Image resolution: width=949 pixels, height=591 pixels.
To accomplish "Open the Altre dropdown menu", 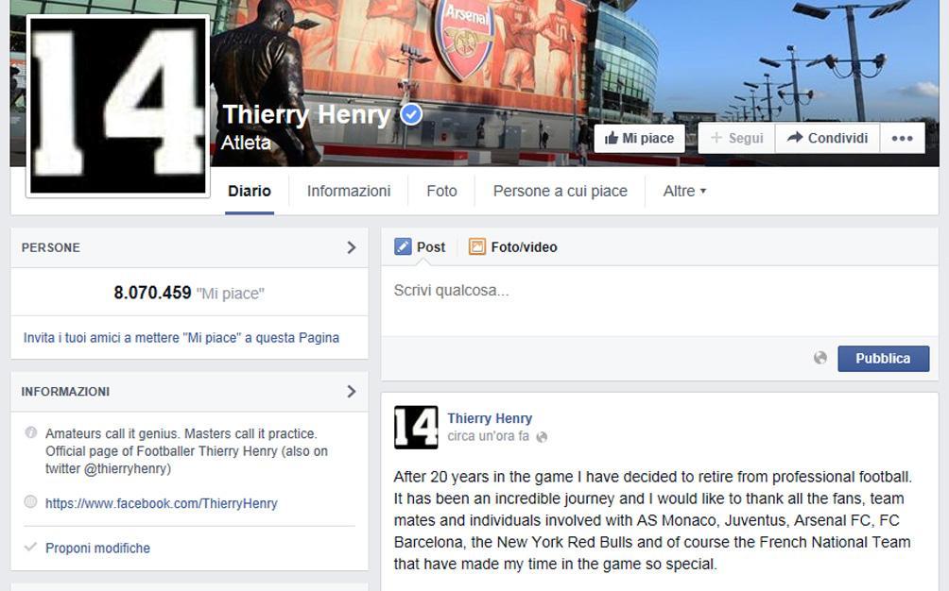I will point(684,191).
